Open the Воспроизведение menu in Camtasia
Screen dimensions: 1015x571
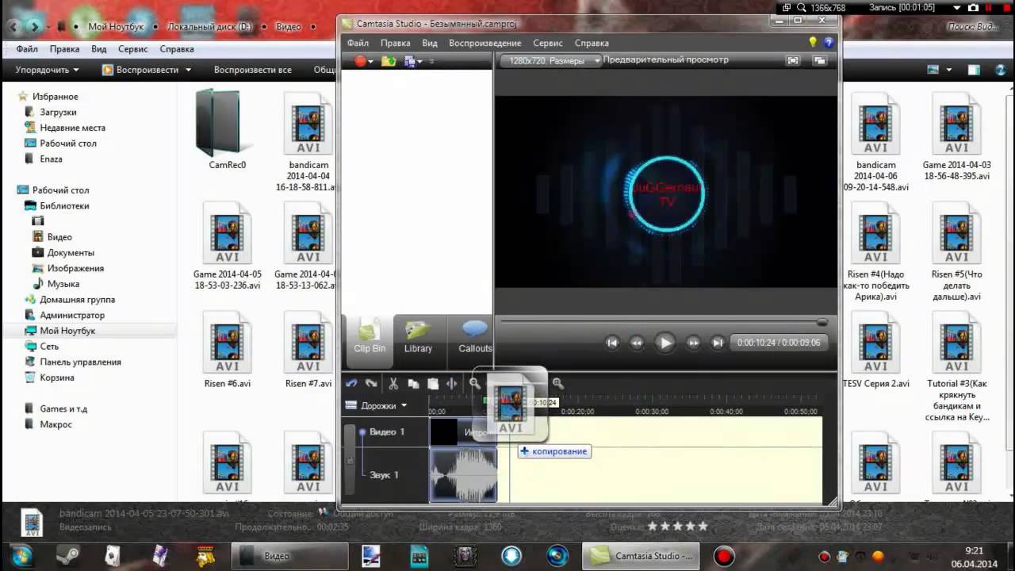click(485, 43)
